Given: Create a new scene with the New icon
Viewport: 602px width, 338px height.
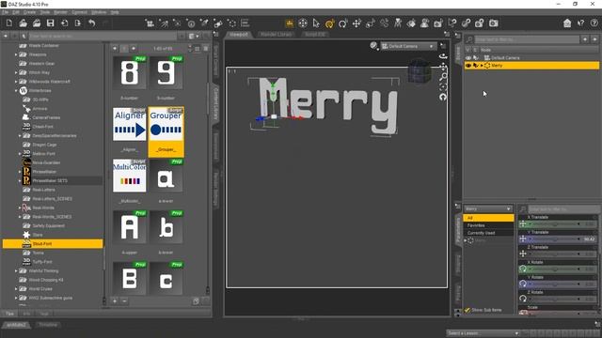Looking at the screenshot, I should (9, 23).
